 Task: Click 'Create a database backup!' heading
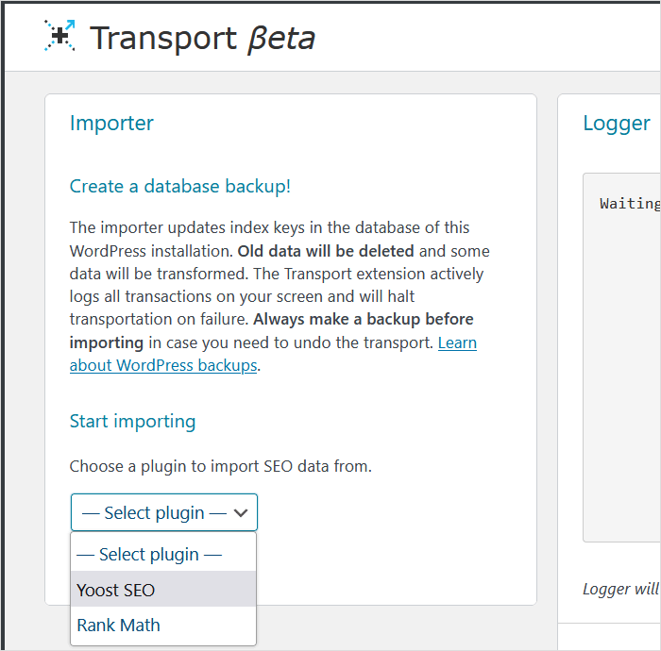click(x=180, y=186)
